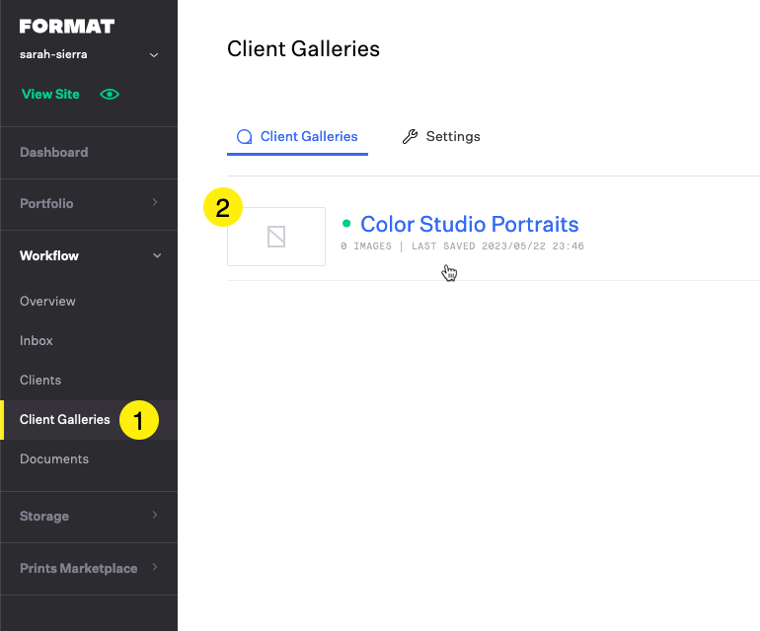Click the FORMAT logo
Viewport: 760px width, 631px height.
(x=67, y=27)
